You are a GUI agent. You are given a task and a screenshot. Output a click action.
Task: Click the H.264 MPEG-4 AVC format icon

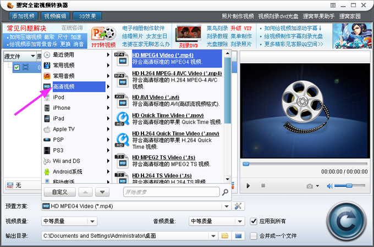(x=122, y=80)
